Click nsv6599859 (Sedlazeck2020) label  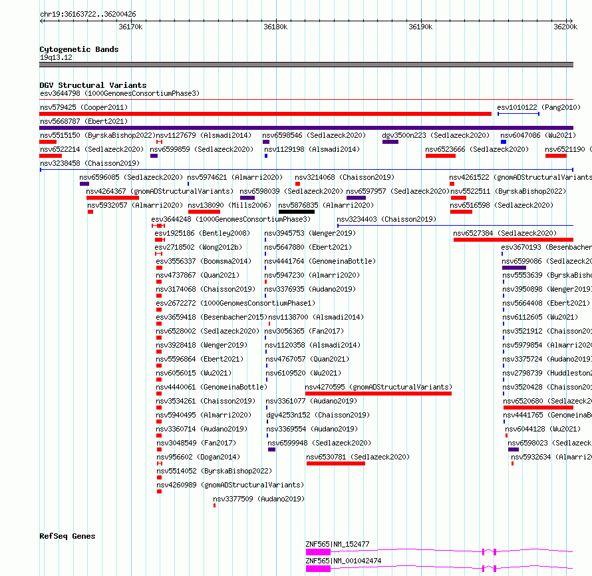(x=202, y=149)
